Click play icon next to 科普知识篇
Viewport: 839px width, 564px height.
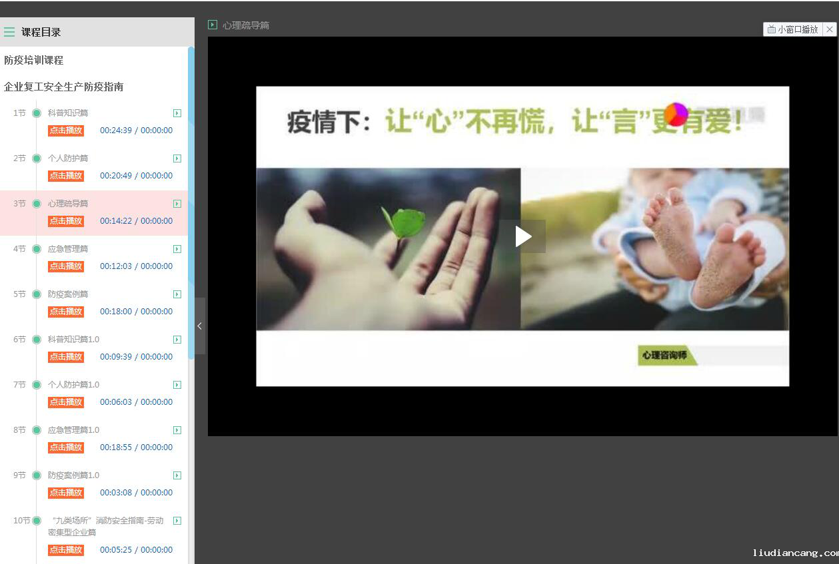click(x=177, y=113)
